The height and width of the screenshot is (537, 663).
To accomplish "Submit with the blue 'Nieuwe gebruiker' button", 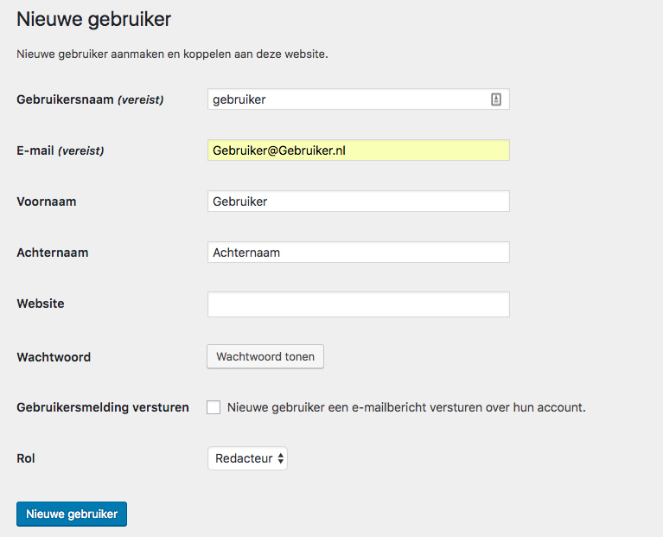I will [72, 514].
